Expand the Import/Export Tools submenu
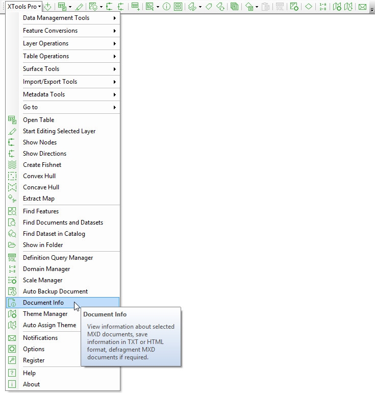The image size is (375, 393). click(x=63, y=82)
